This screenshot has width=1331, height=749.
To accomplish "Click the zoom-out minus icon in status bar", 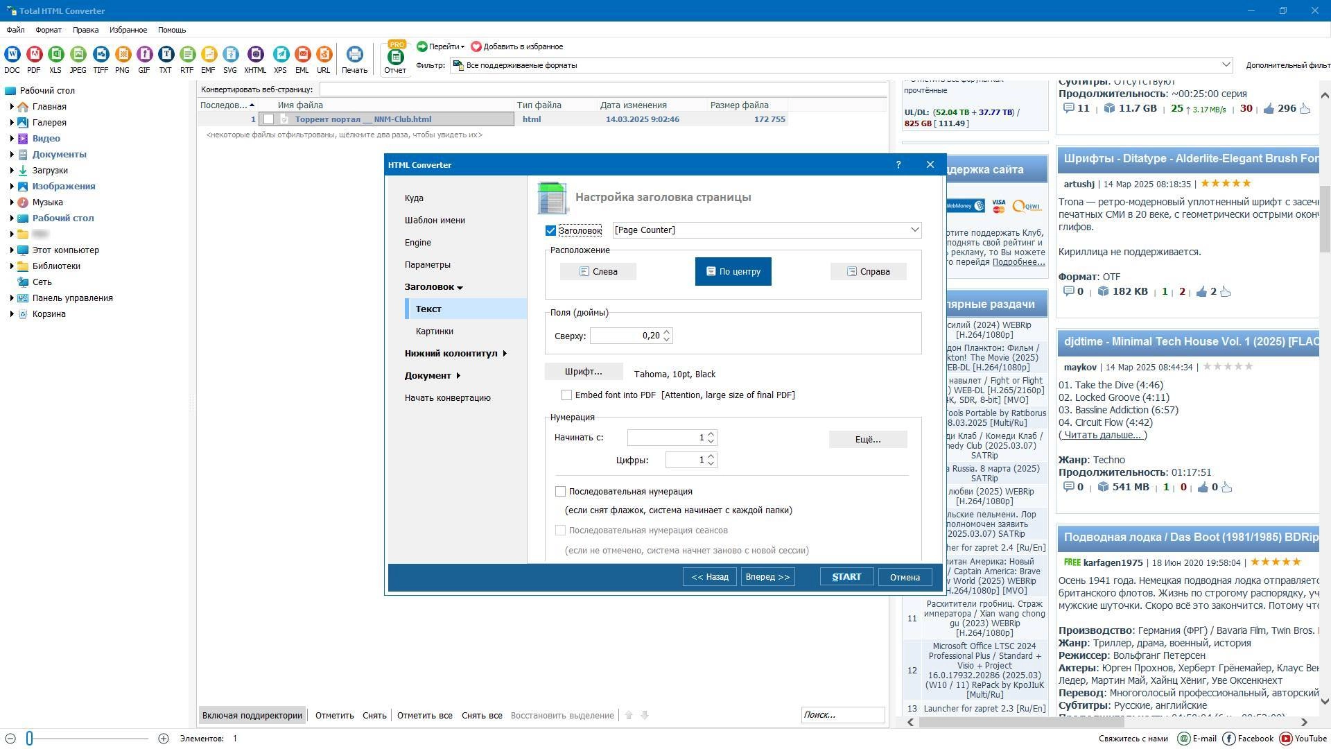I will pyautogui.click(x=10, y=739).
